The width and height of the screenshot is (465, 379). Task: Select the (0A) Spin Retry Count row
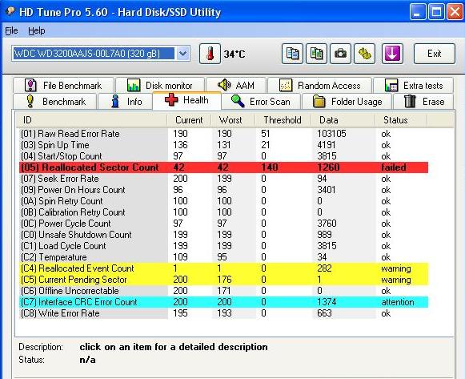[223, 201]
